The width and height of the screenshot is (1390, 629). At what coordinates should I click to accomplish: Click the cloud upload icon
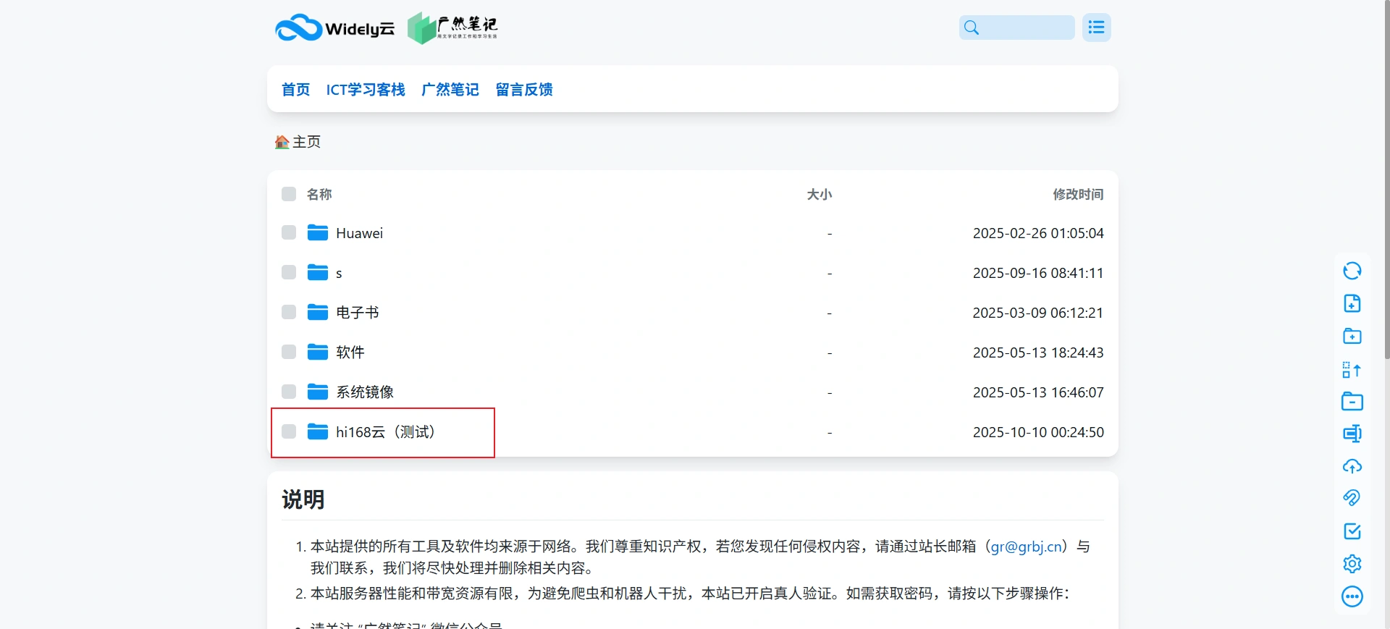tap(1352, 466)
